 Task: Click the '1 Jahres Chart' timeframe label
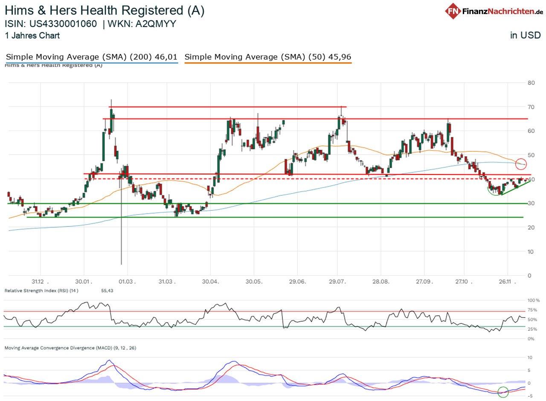(32, 36)
